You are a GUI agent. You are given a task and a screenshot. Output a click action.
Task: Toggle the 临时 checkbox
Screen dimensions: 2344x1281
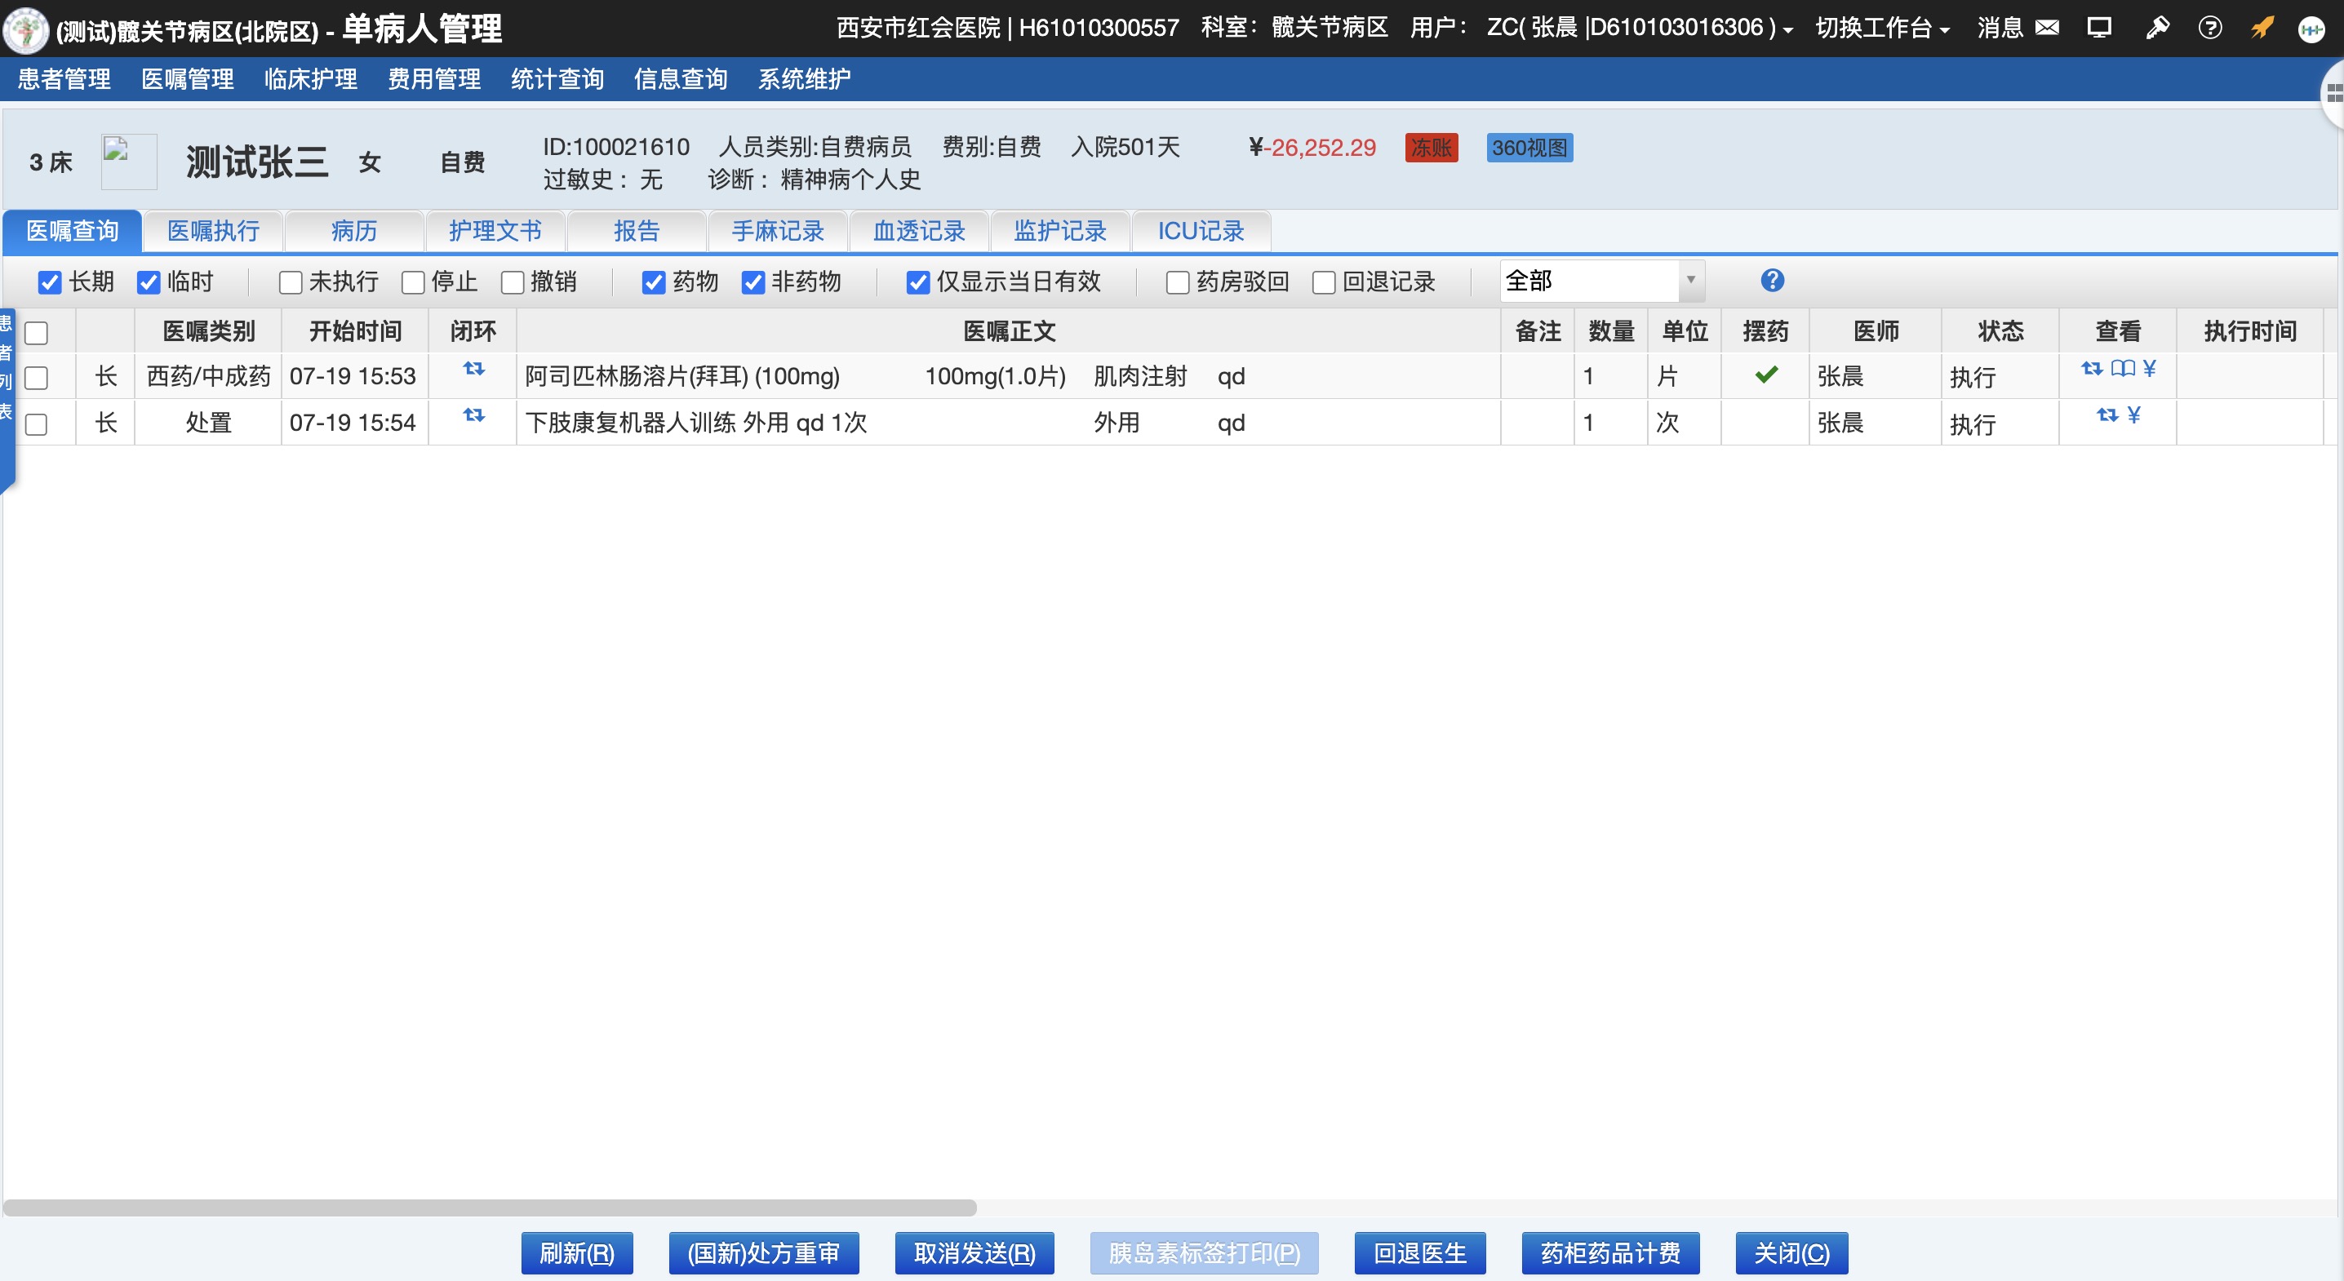click(149, 282)
